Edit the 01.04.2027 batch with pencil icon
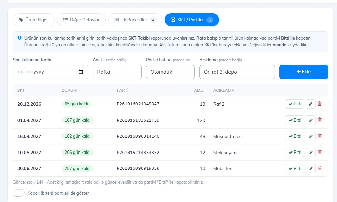 pyautogui.click(x=311, y=120)
